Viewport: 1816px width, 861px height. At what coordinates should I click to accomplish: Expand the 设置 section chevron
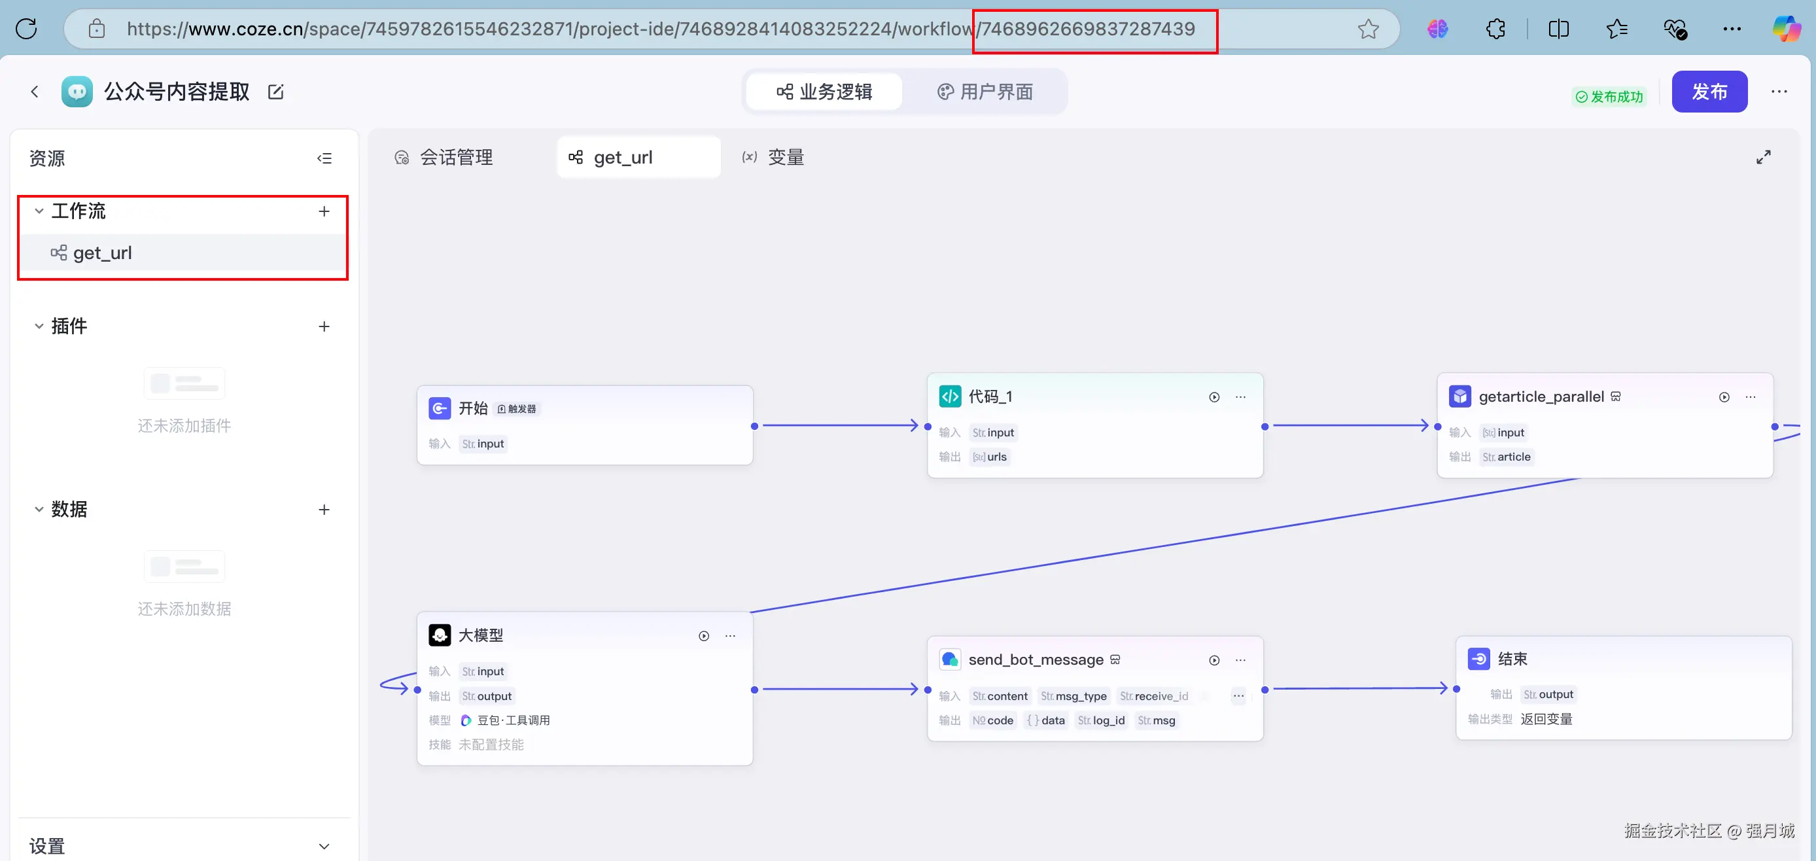pos(324,846)
